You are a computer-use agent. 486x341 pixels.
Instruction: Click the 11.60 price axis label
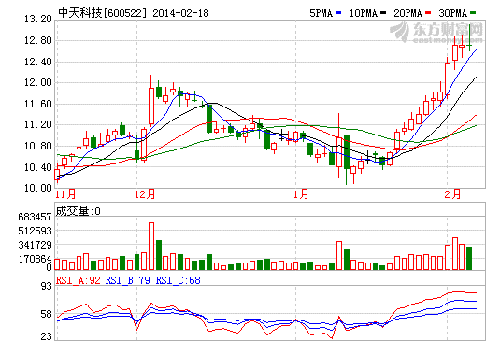[38, 104]
